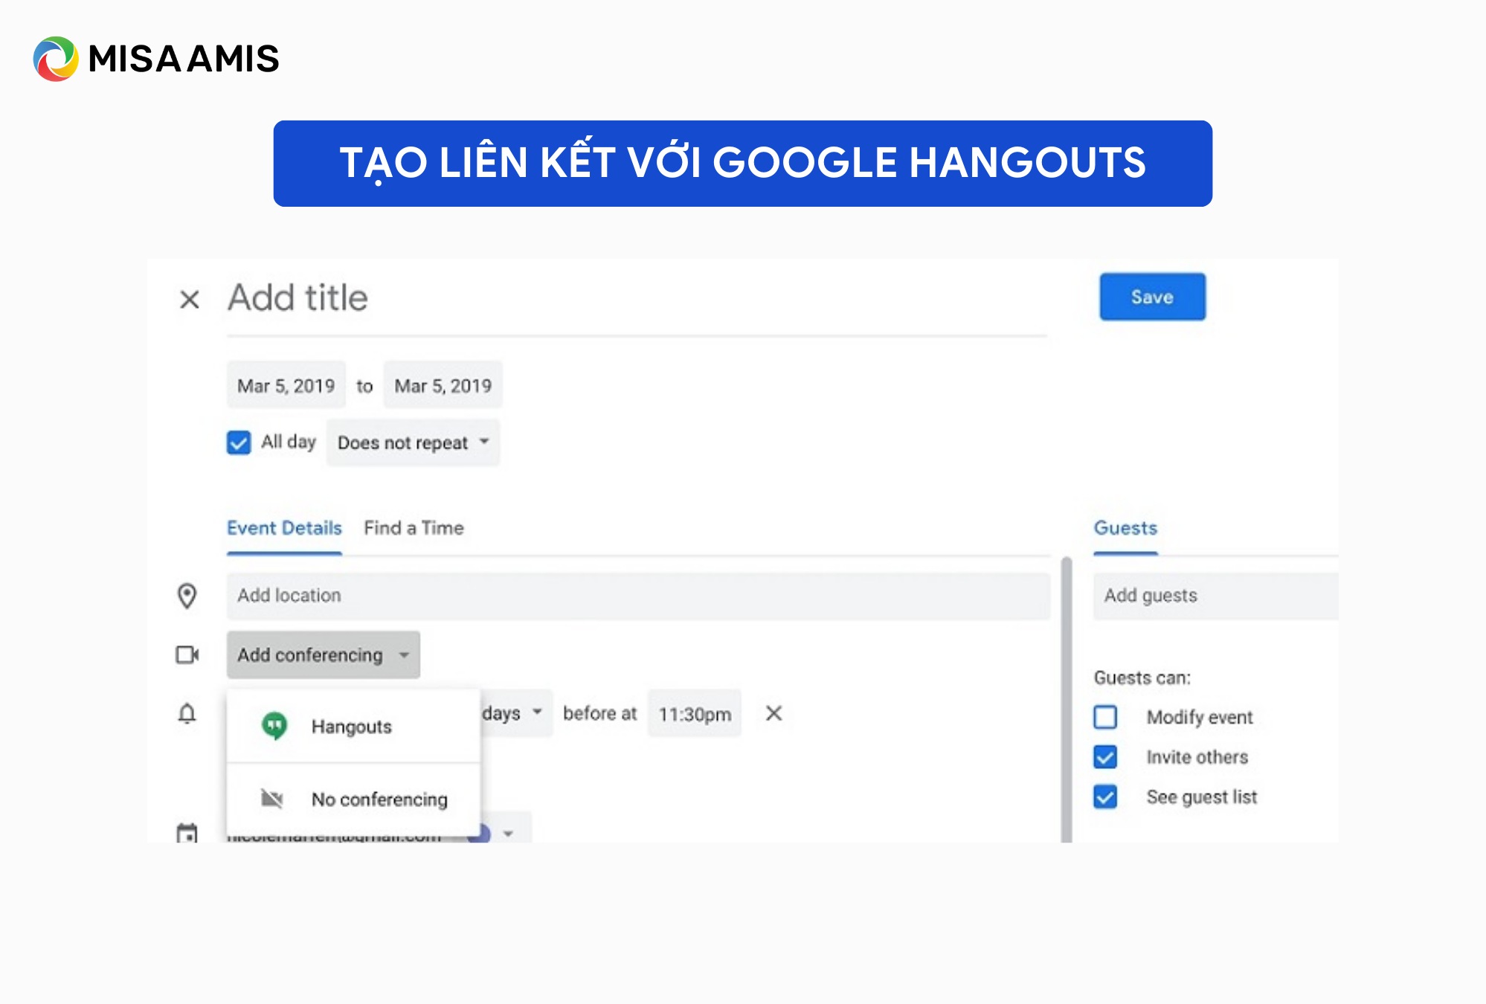Expand the Add conferencing dropdown

[324, 654]
